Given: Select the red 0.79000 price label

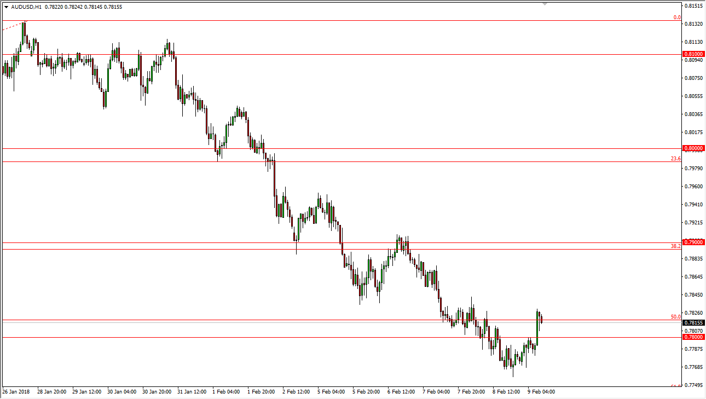Looking at the screenshot, I should tap(693, 242).
